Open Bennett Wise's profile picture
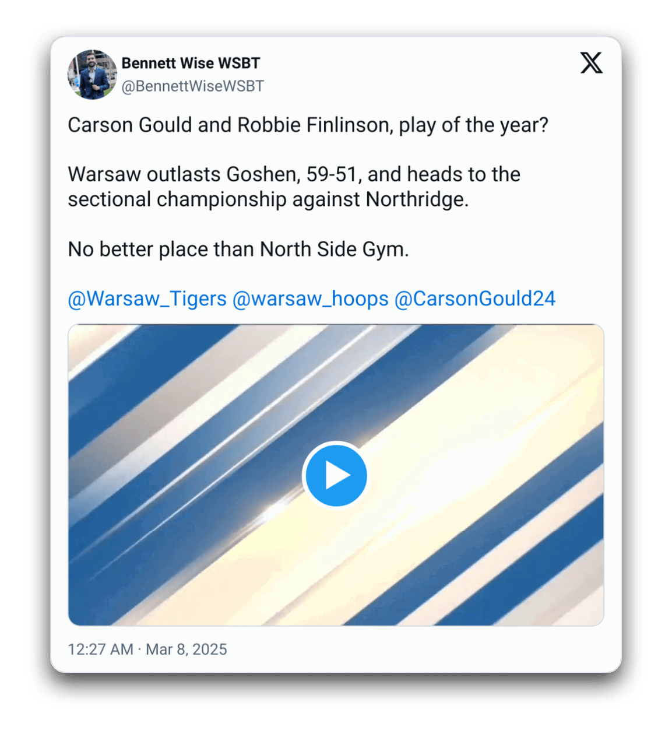Screen dimensions: 672x751 point(92,75)
